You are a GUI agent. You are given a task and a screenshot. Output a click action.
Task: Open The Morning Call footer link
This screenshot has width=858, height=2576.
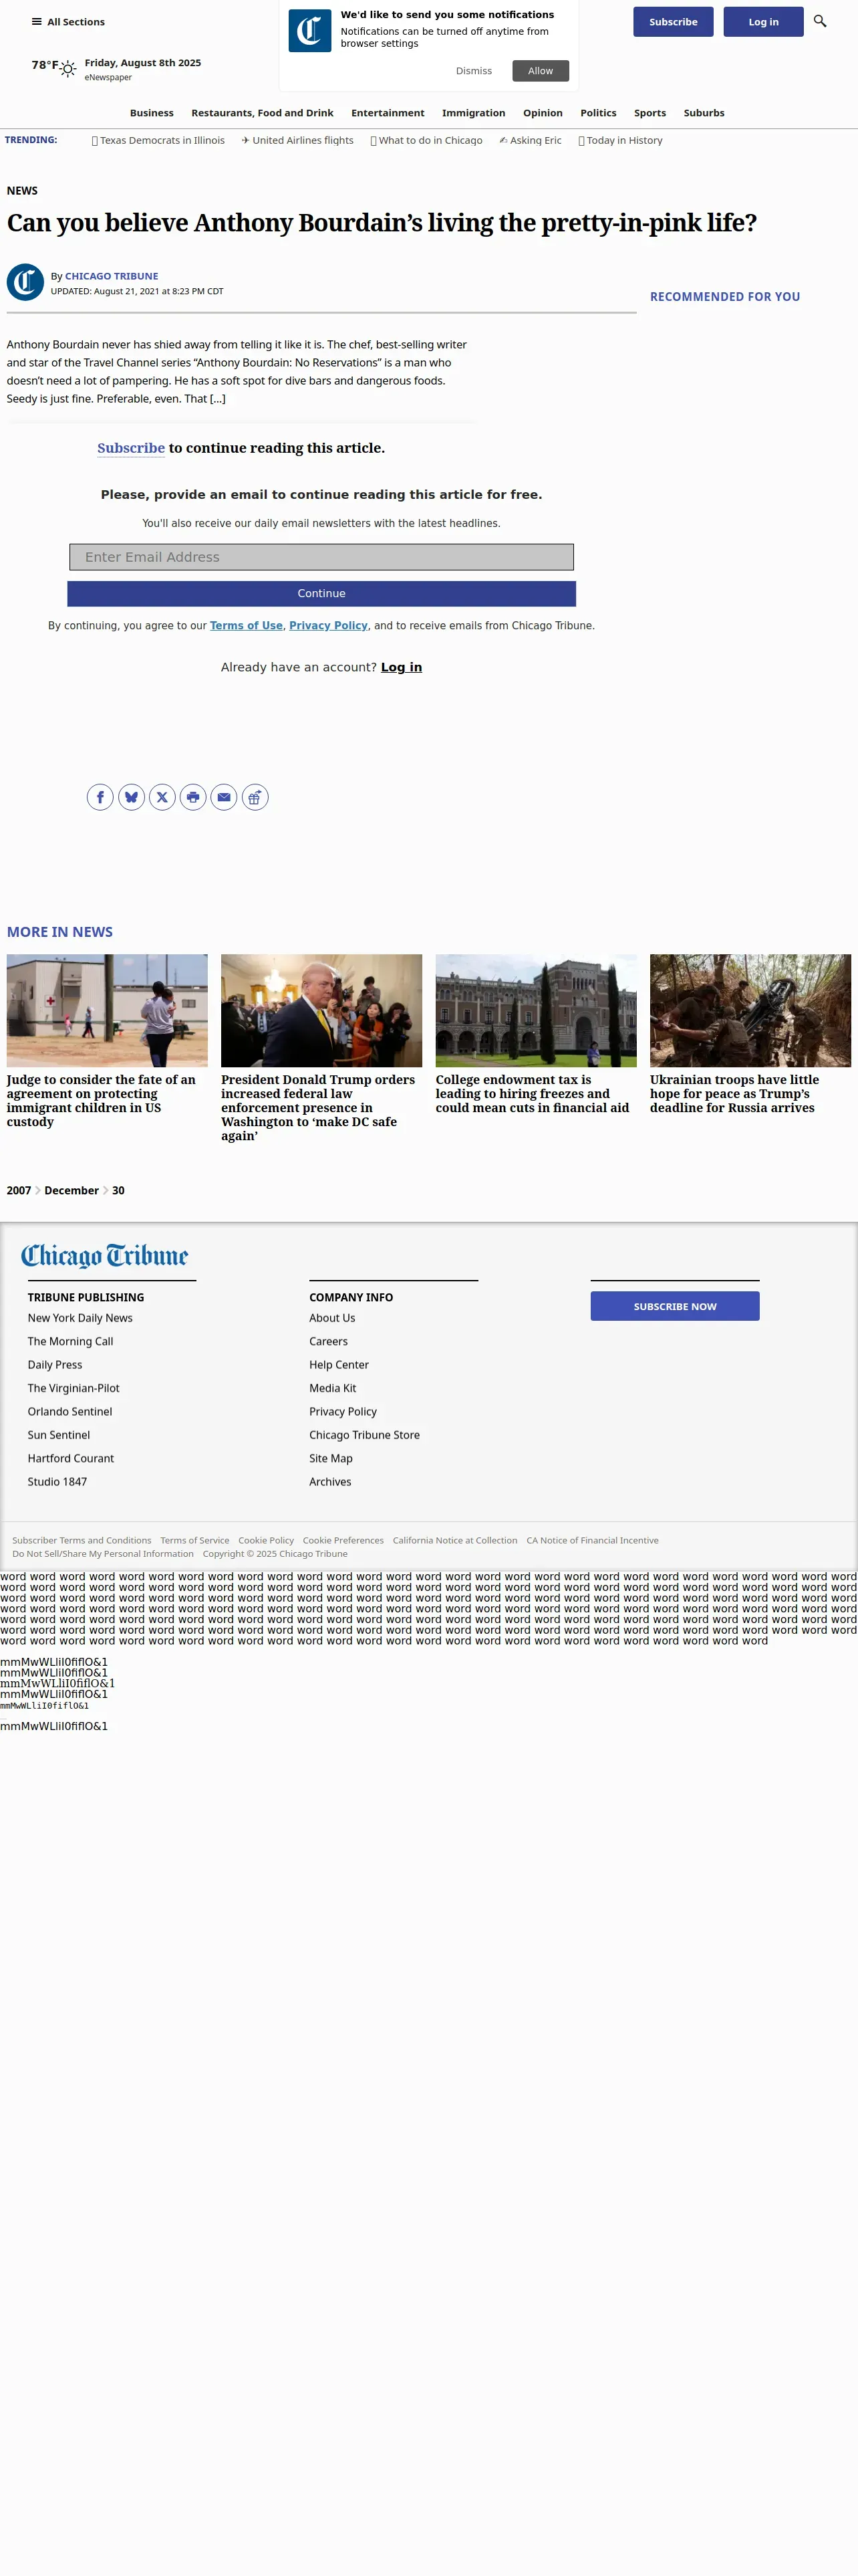(x=70, y=1341)
